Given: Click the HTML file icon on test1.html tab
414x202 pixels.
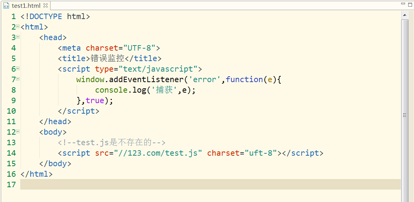Looking at the screenshot, I should click(6, 6).
